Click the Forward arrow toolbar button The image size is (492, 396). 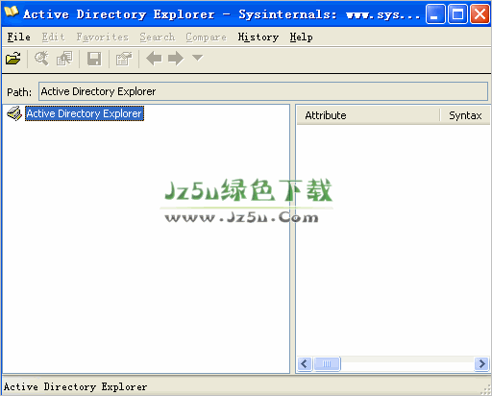(176, 59)
